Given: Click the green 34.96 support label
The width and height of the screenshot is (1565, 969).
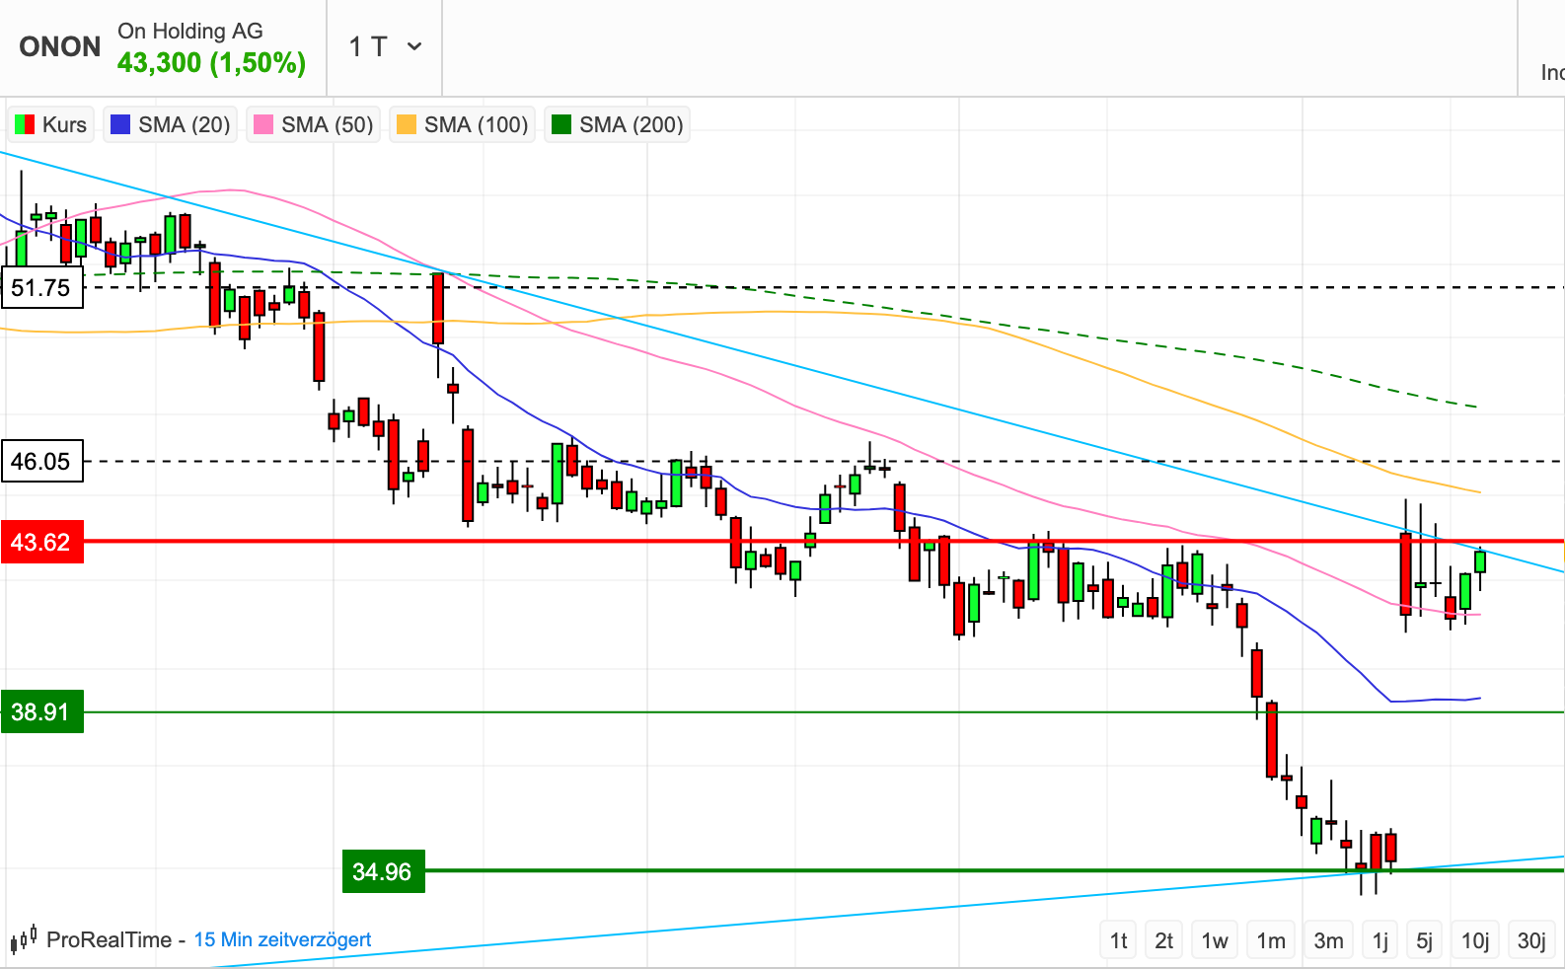Looking at the screenshot, I should click(383, 871).
